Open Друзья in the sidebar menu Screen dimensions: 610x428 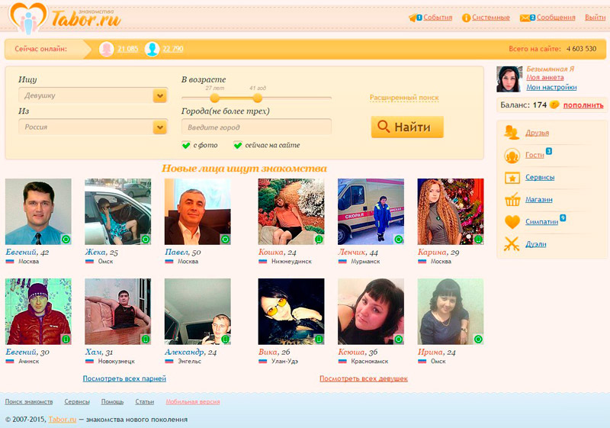click(538, 133)
